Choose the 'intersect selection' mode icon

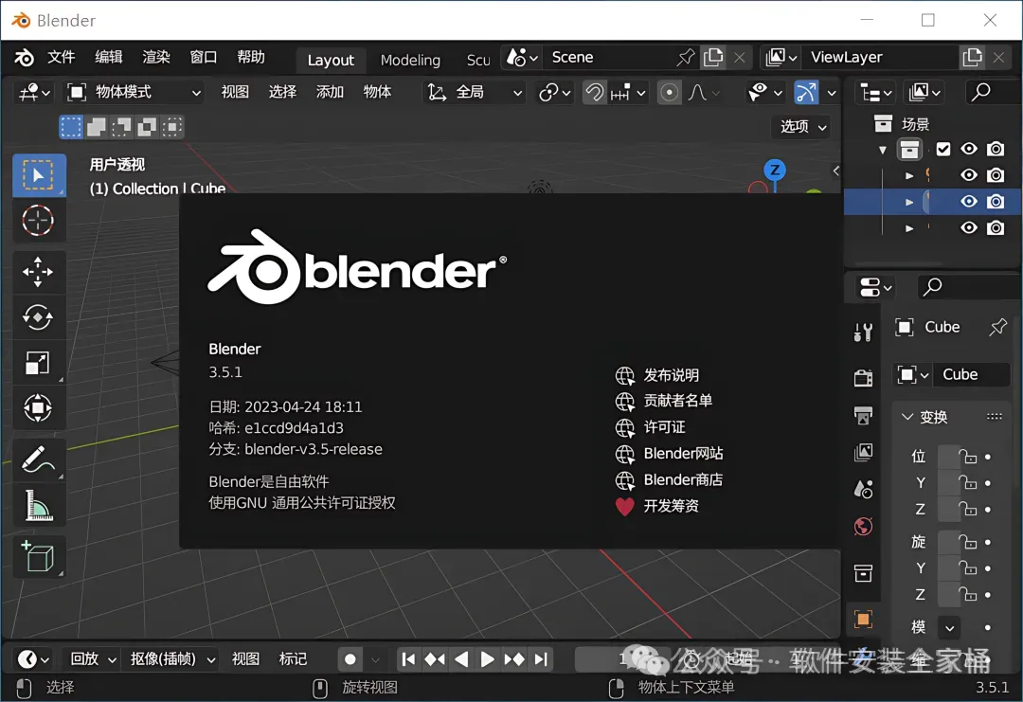coord(172,127)
